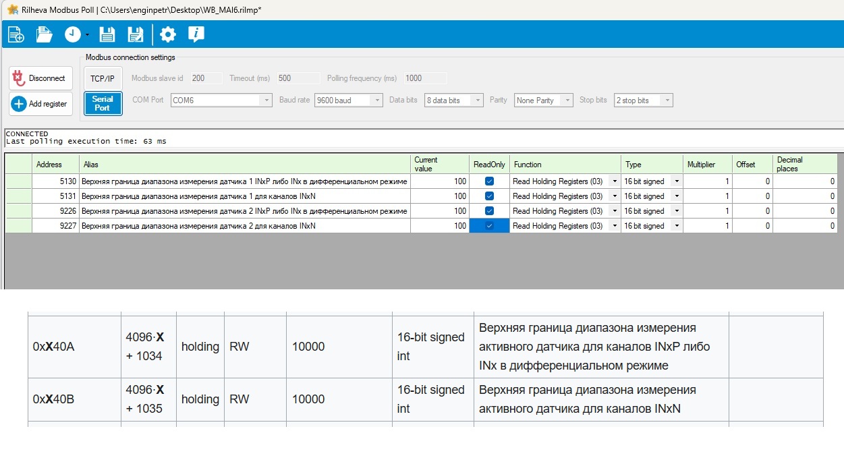Click the Save As floppy-with-pencil icon
This screenshot has width=844, height=462.
tap(135, 34)
